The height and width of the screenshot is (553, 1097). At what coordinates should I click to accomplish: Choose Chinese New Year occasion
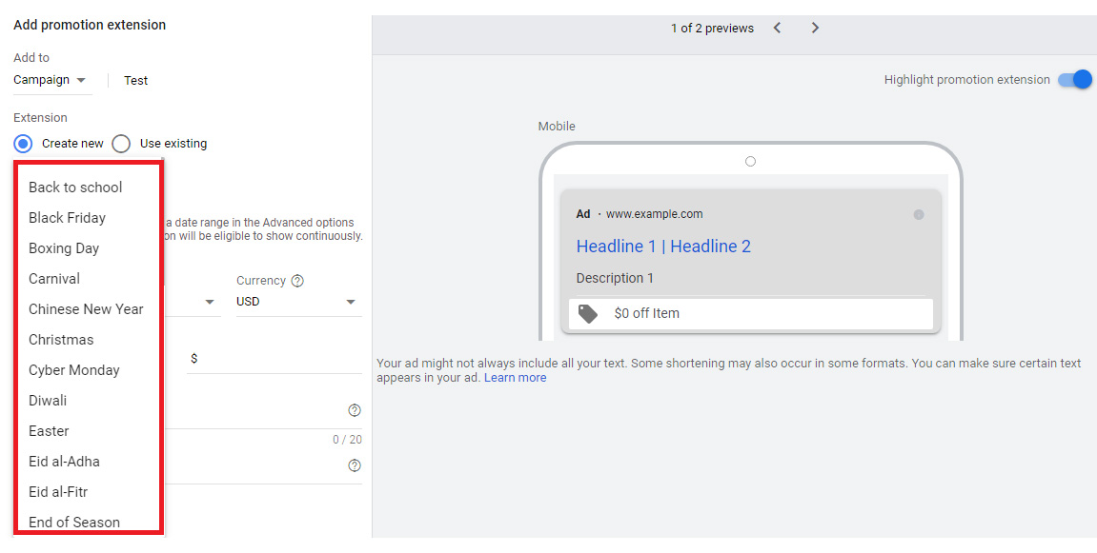click(x=88, y=309)
